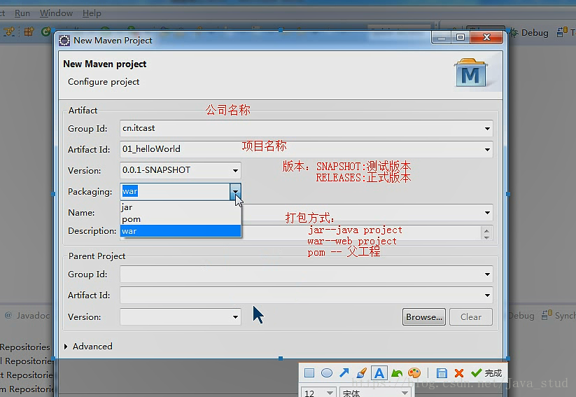Viewport: 576px width, 397px height.
Task: Maximize the New Maven Project dialog
Action: click(461, 37)
